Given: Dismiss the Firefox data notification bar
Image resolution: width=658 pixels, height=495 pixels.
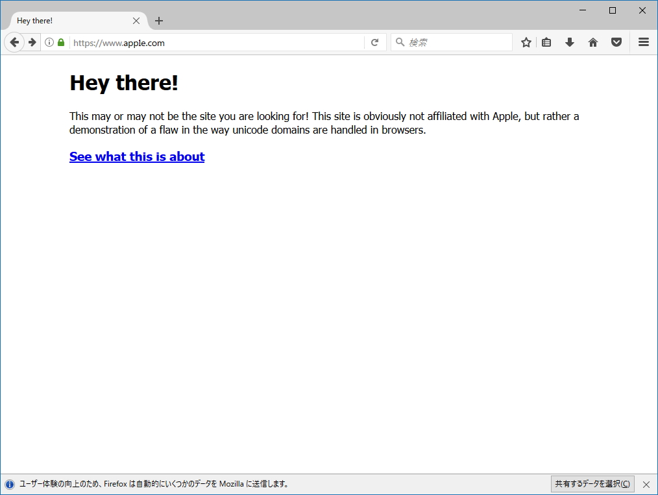Looking at the screenshot, I should click(646, 485).
